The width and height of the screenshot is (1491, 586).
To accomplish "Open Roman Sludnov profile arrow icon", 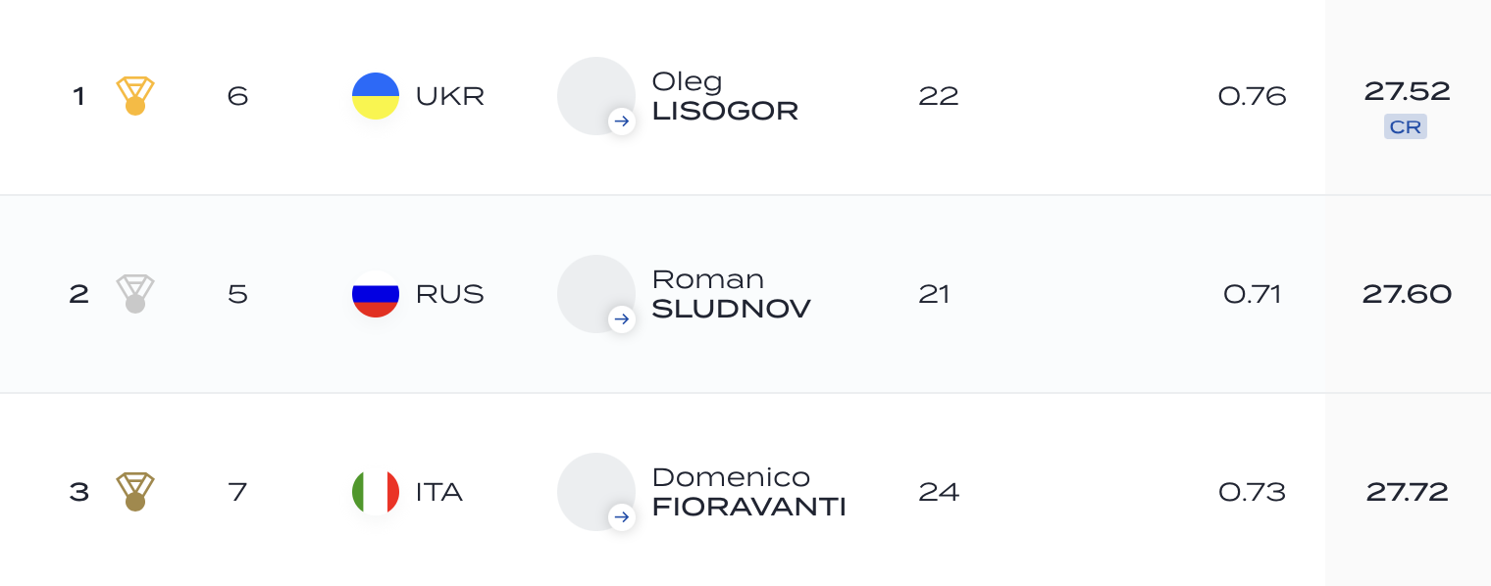I will coord(622,319).
